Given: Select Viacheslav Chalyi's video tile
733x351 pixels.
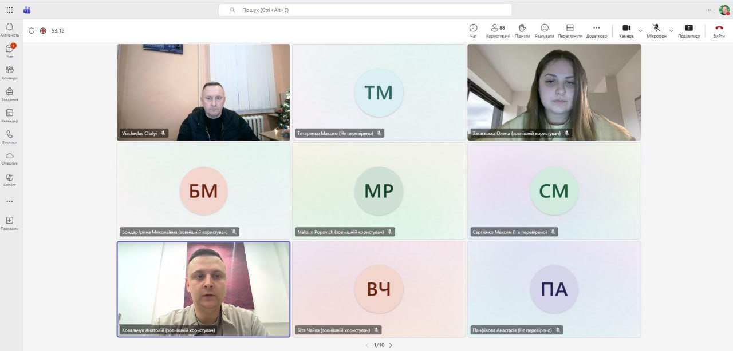Looking at the screenshot, I should click(203, 92).
